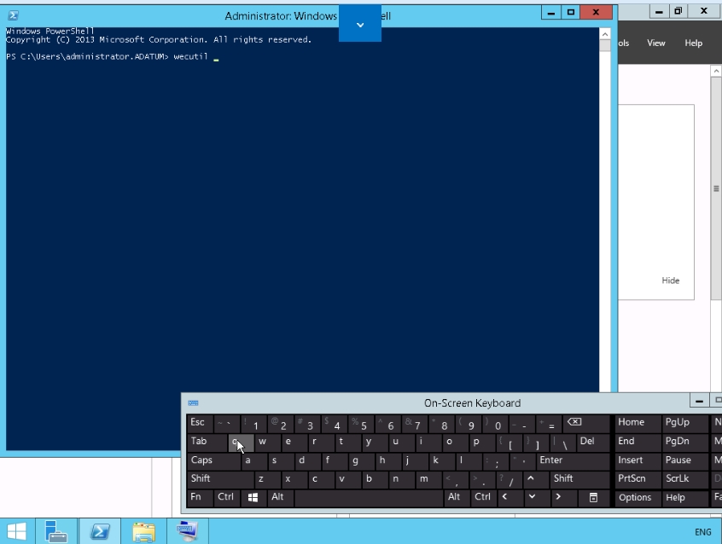The image size is (722, 544).
Task: Click the Hide link in background window
Action: coord(671,281)
